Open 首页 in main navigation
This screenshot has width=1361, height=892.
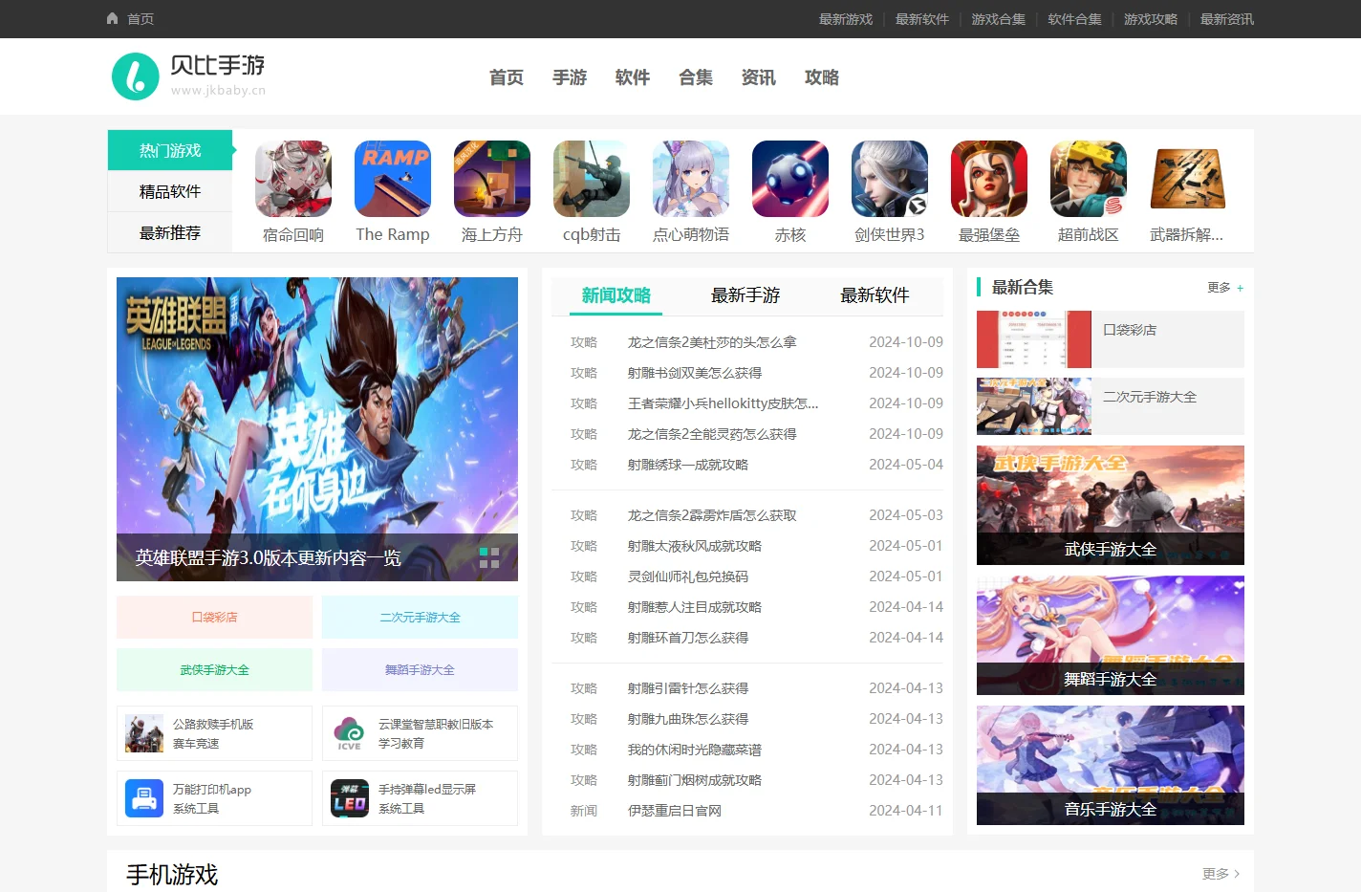coord(507,77)
